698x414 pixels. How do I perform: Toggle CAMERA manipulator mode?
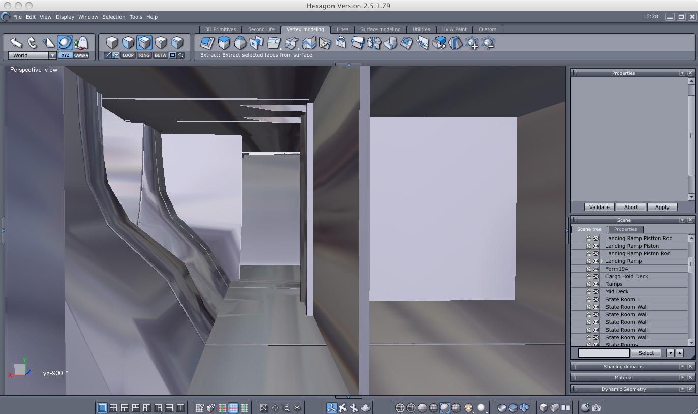[x=81, y=55]
